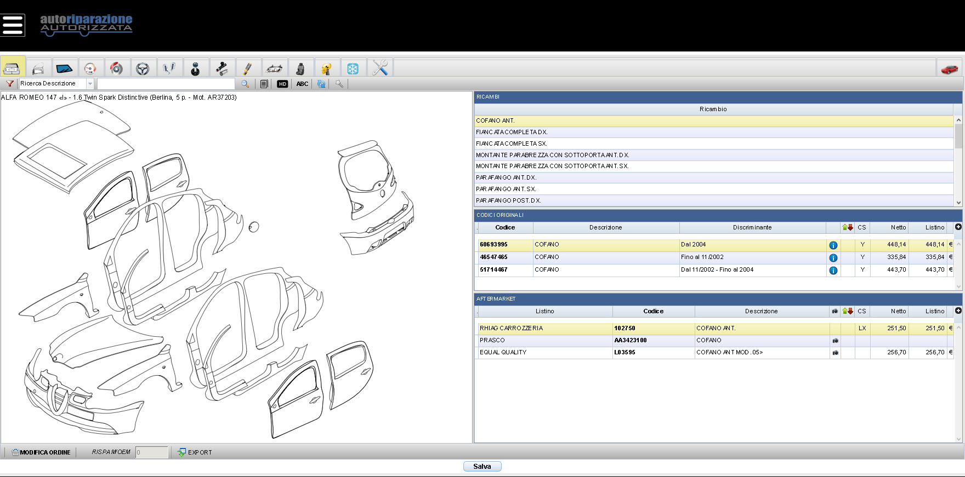Click the red filter funnel icon
The width and height of the screenshot is (965, 477).
pyautogui.click(x=9, y=84)
